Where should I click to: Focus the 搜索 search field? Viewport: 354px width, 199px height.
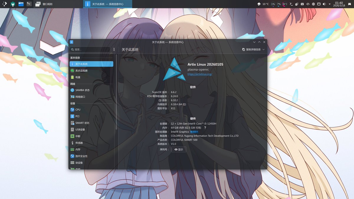click(x=90, y=50)
